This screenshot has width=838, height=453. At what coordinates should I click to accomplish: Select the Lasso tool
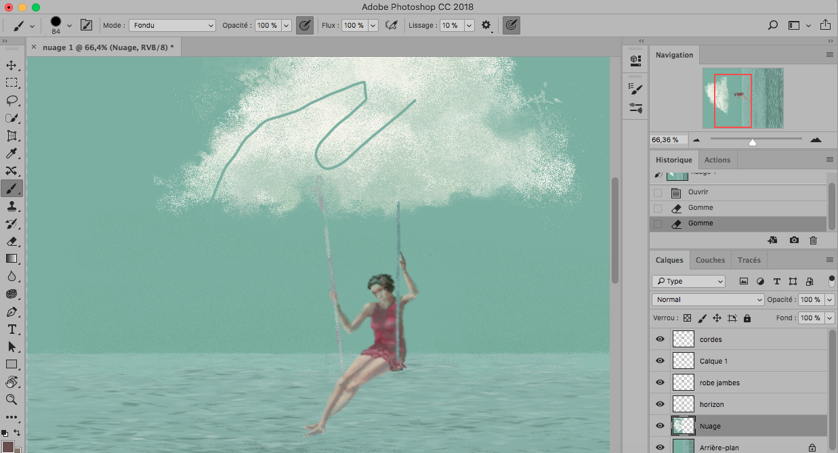click(12, 101)
